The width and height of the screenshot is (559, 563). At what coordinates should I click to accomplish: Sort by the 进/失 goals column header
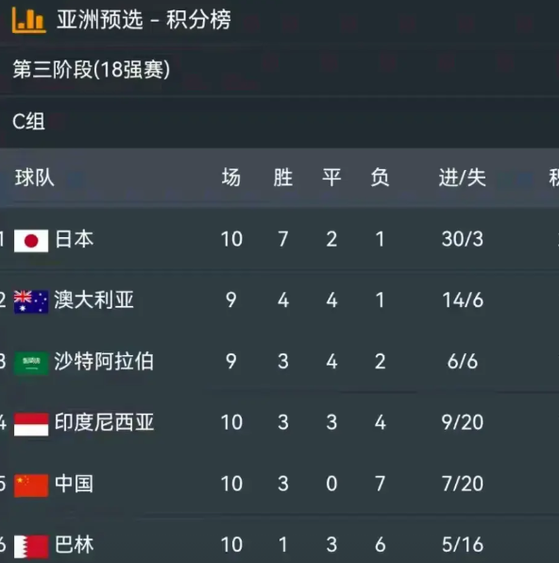click(x=463, y=178)
